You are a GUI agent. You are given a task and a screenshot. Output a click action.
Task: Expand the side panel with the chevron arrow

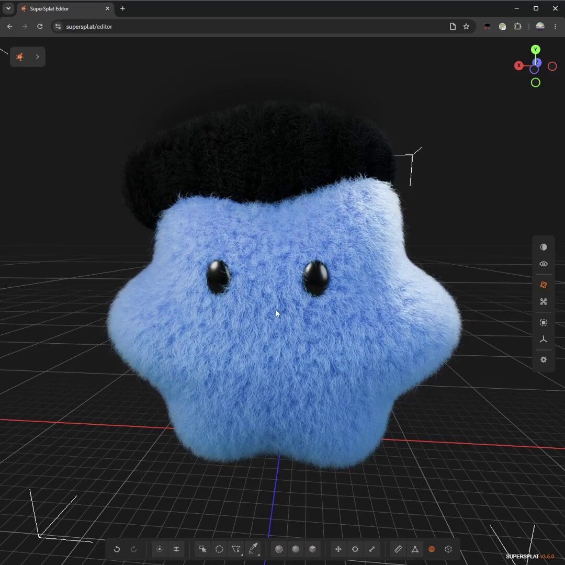37,56
